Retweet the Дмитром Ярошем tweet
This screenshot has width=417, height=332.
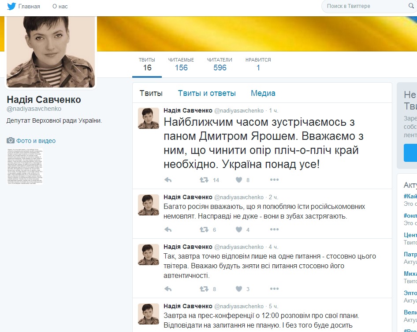pyautogui.click(x=204, y=180)
